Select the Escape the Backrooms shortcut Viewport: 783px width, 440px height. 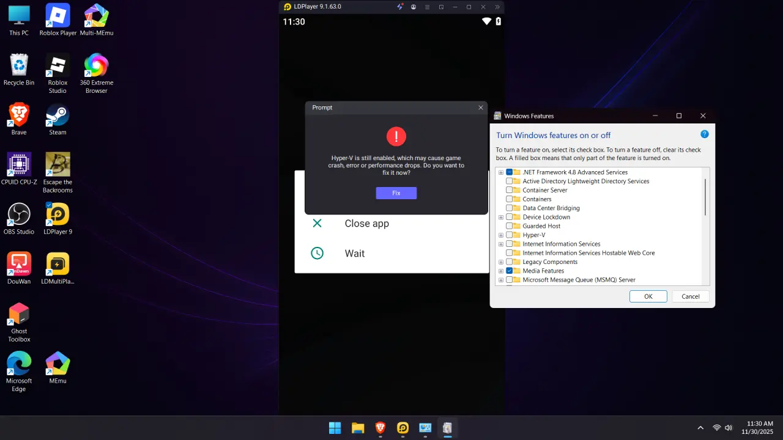click(x=58, y=173)
